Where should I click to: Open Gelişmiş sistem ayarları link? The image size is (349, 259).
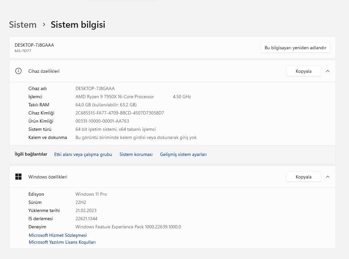click(x=183, y=155)
